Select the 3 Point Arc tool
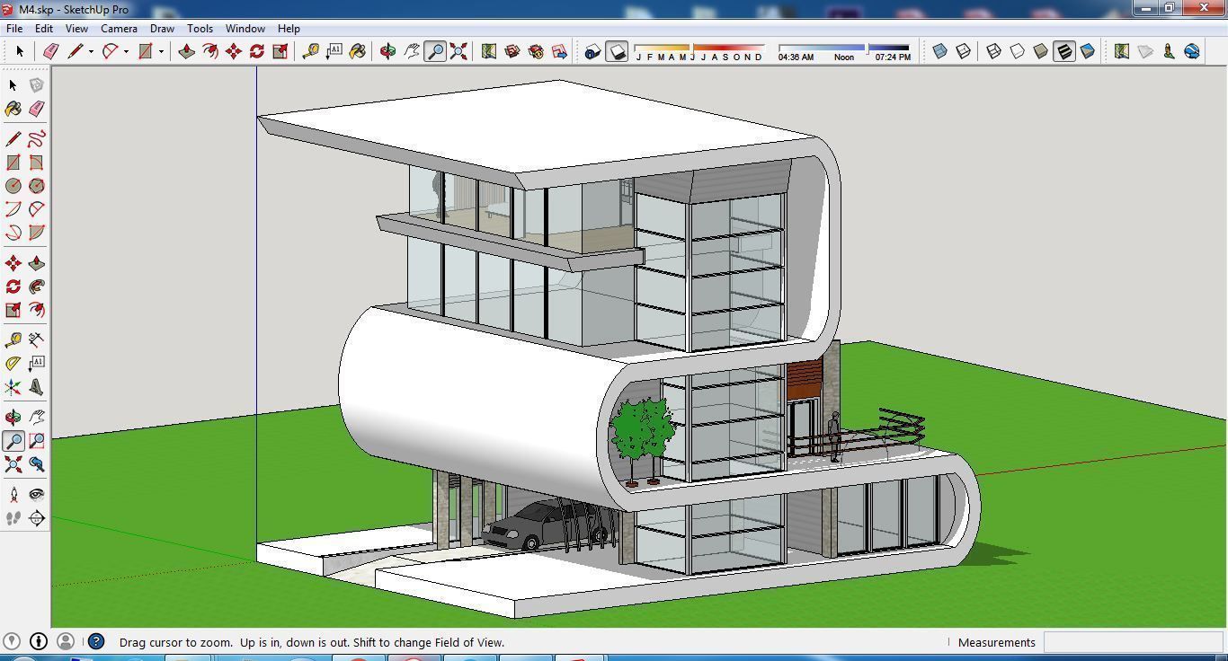 point(13,233)
